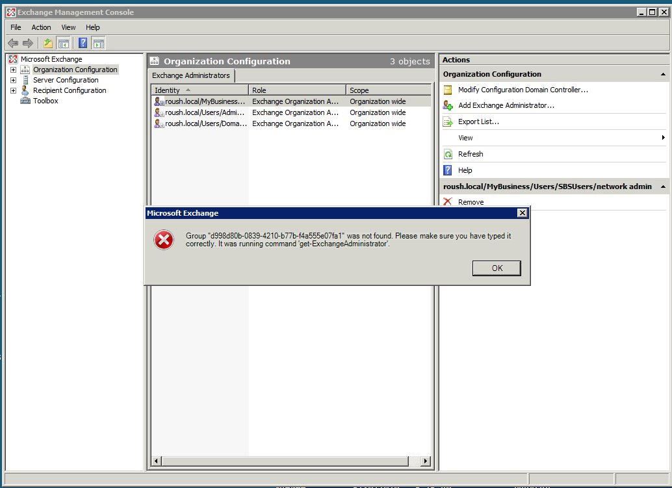This screenshot has width=672, height=488.
Task: Click Export List action
Action: coord(478,122)
